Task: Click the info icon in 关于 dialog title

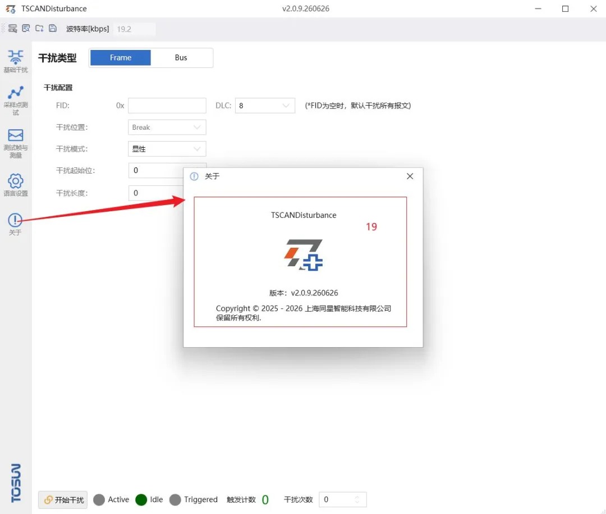Action: pos(194,176)
